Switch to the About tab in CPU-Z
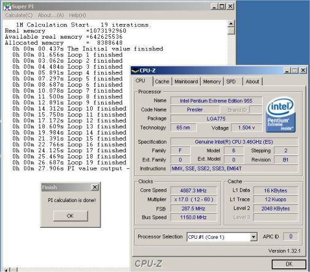 (x=252, y=82)
